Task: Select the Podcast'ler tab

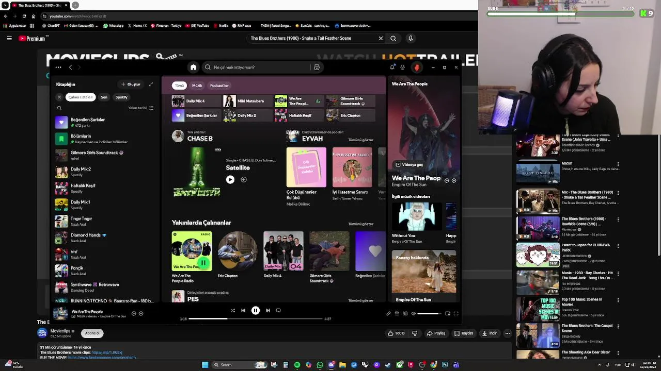Action: coord(219,86)
